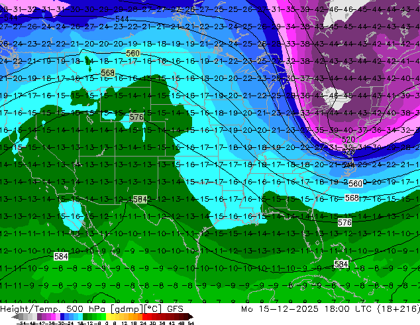Select the white 576 label off Florida

344,223
